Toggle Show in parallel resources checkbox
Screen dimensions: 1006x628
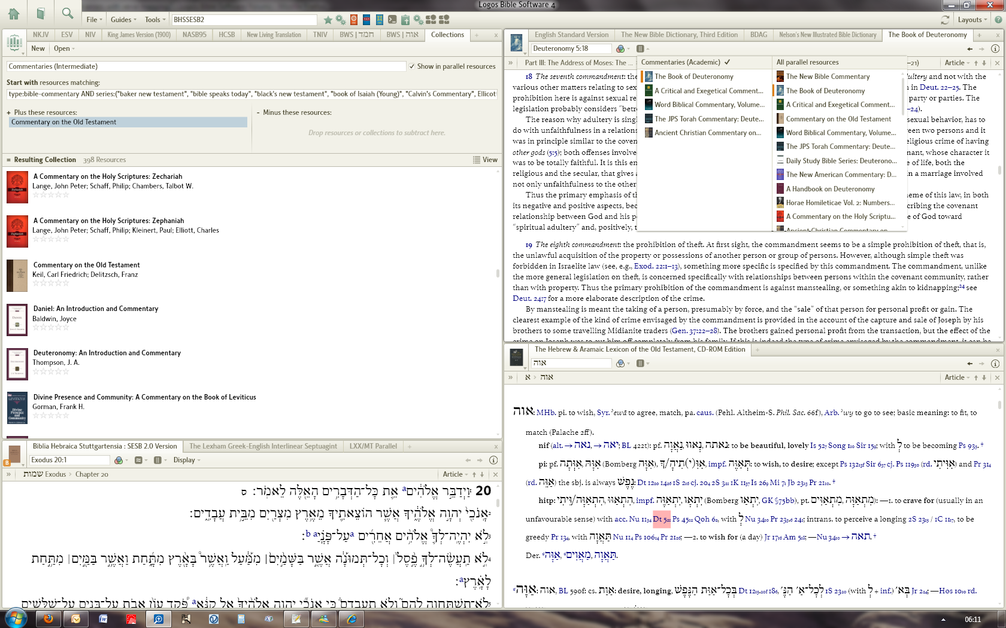(x=412, y=66)
